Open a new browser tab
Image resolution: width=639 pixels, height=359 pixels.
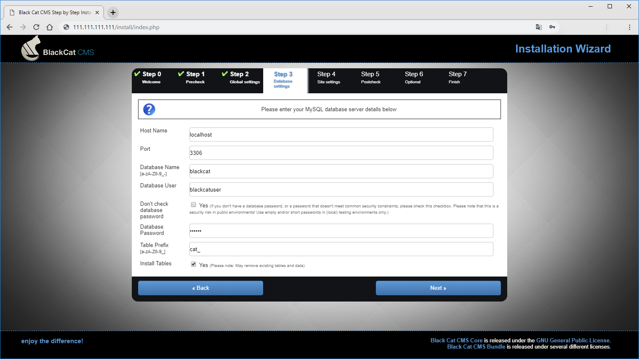tap(113, 12)
